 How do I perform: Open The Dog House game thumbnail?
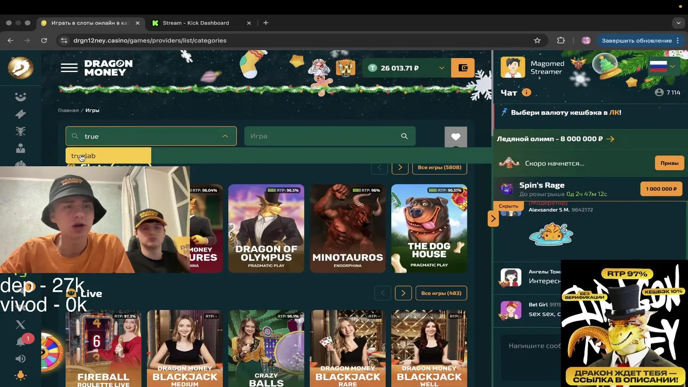429,228
